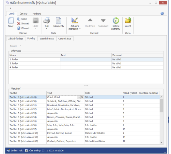Click the red Smazat delete icon
The width and height of the screenshot is (171, 154).
(19, 23)
